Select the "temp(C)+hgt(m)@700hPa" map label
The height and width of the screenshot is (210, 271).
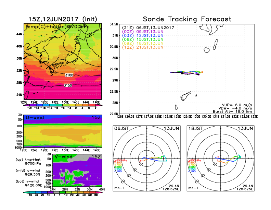(x=58, y=26)
